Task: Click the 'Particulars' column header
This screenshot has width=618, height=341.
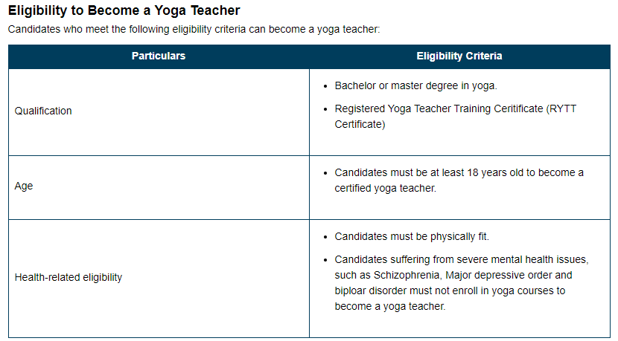Action: pos(159,56)
